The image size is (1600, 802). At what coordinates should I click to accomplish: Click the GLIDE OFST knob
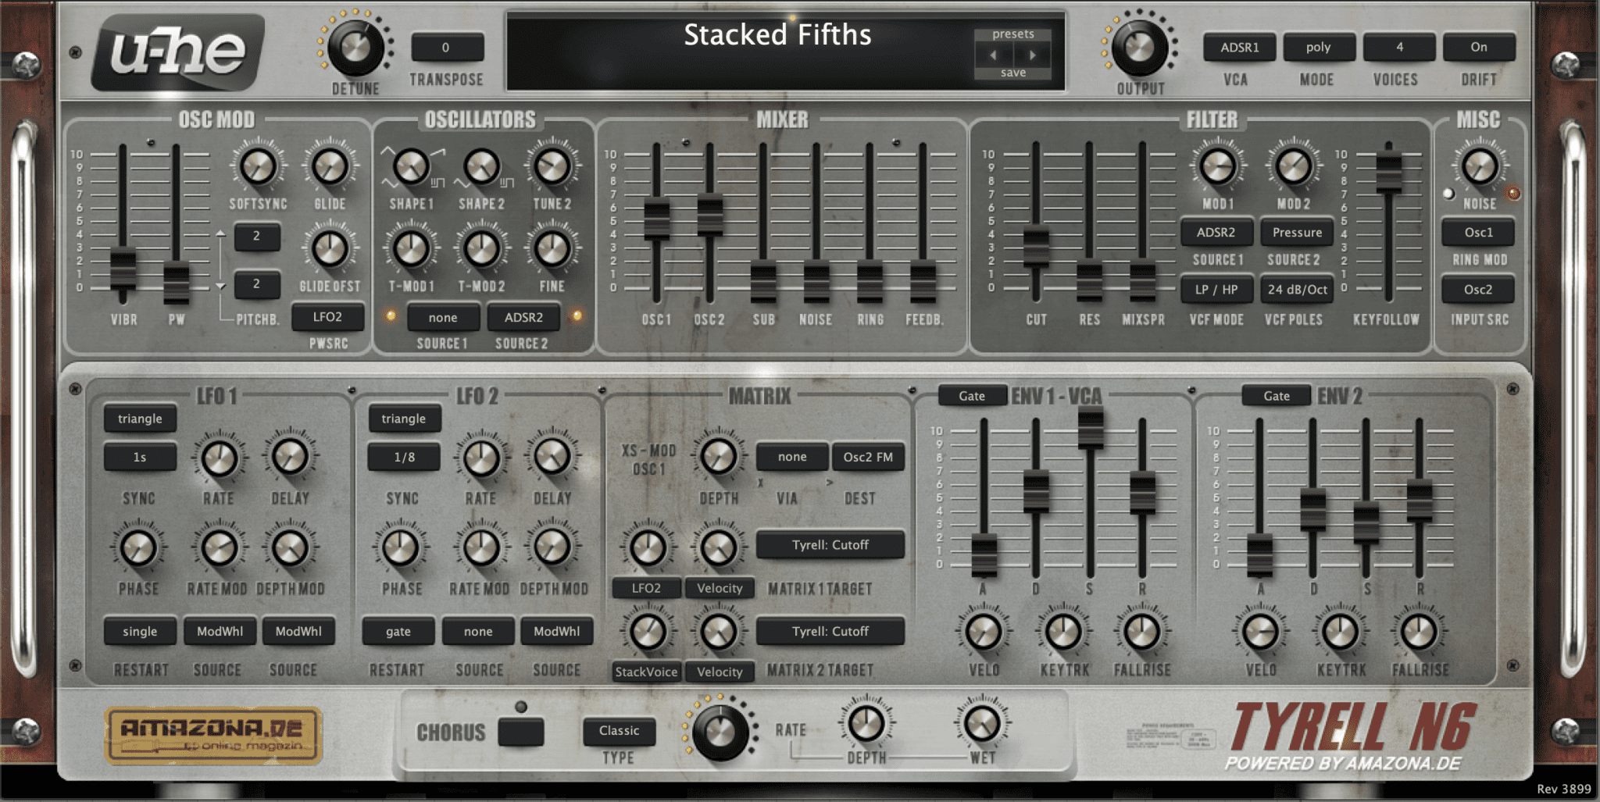click(x=330, y=249)
